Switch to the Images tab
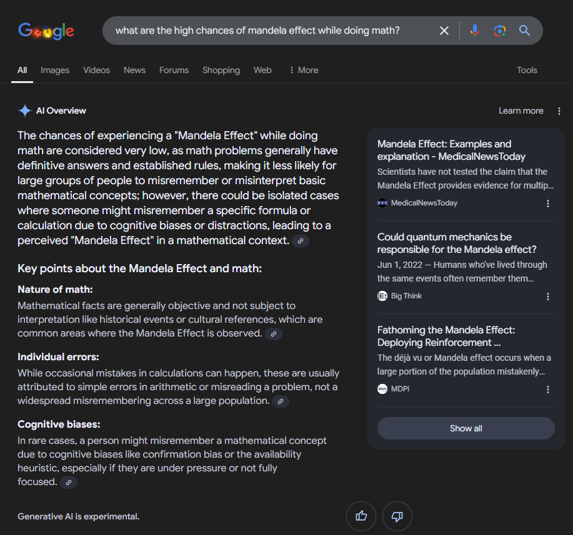The height and width of the screenshot is (535, 573). click(55, 70)
